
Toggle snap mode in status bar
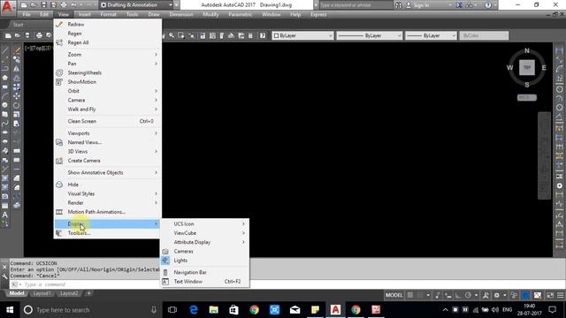420,295
